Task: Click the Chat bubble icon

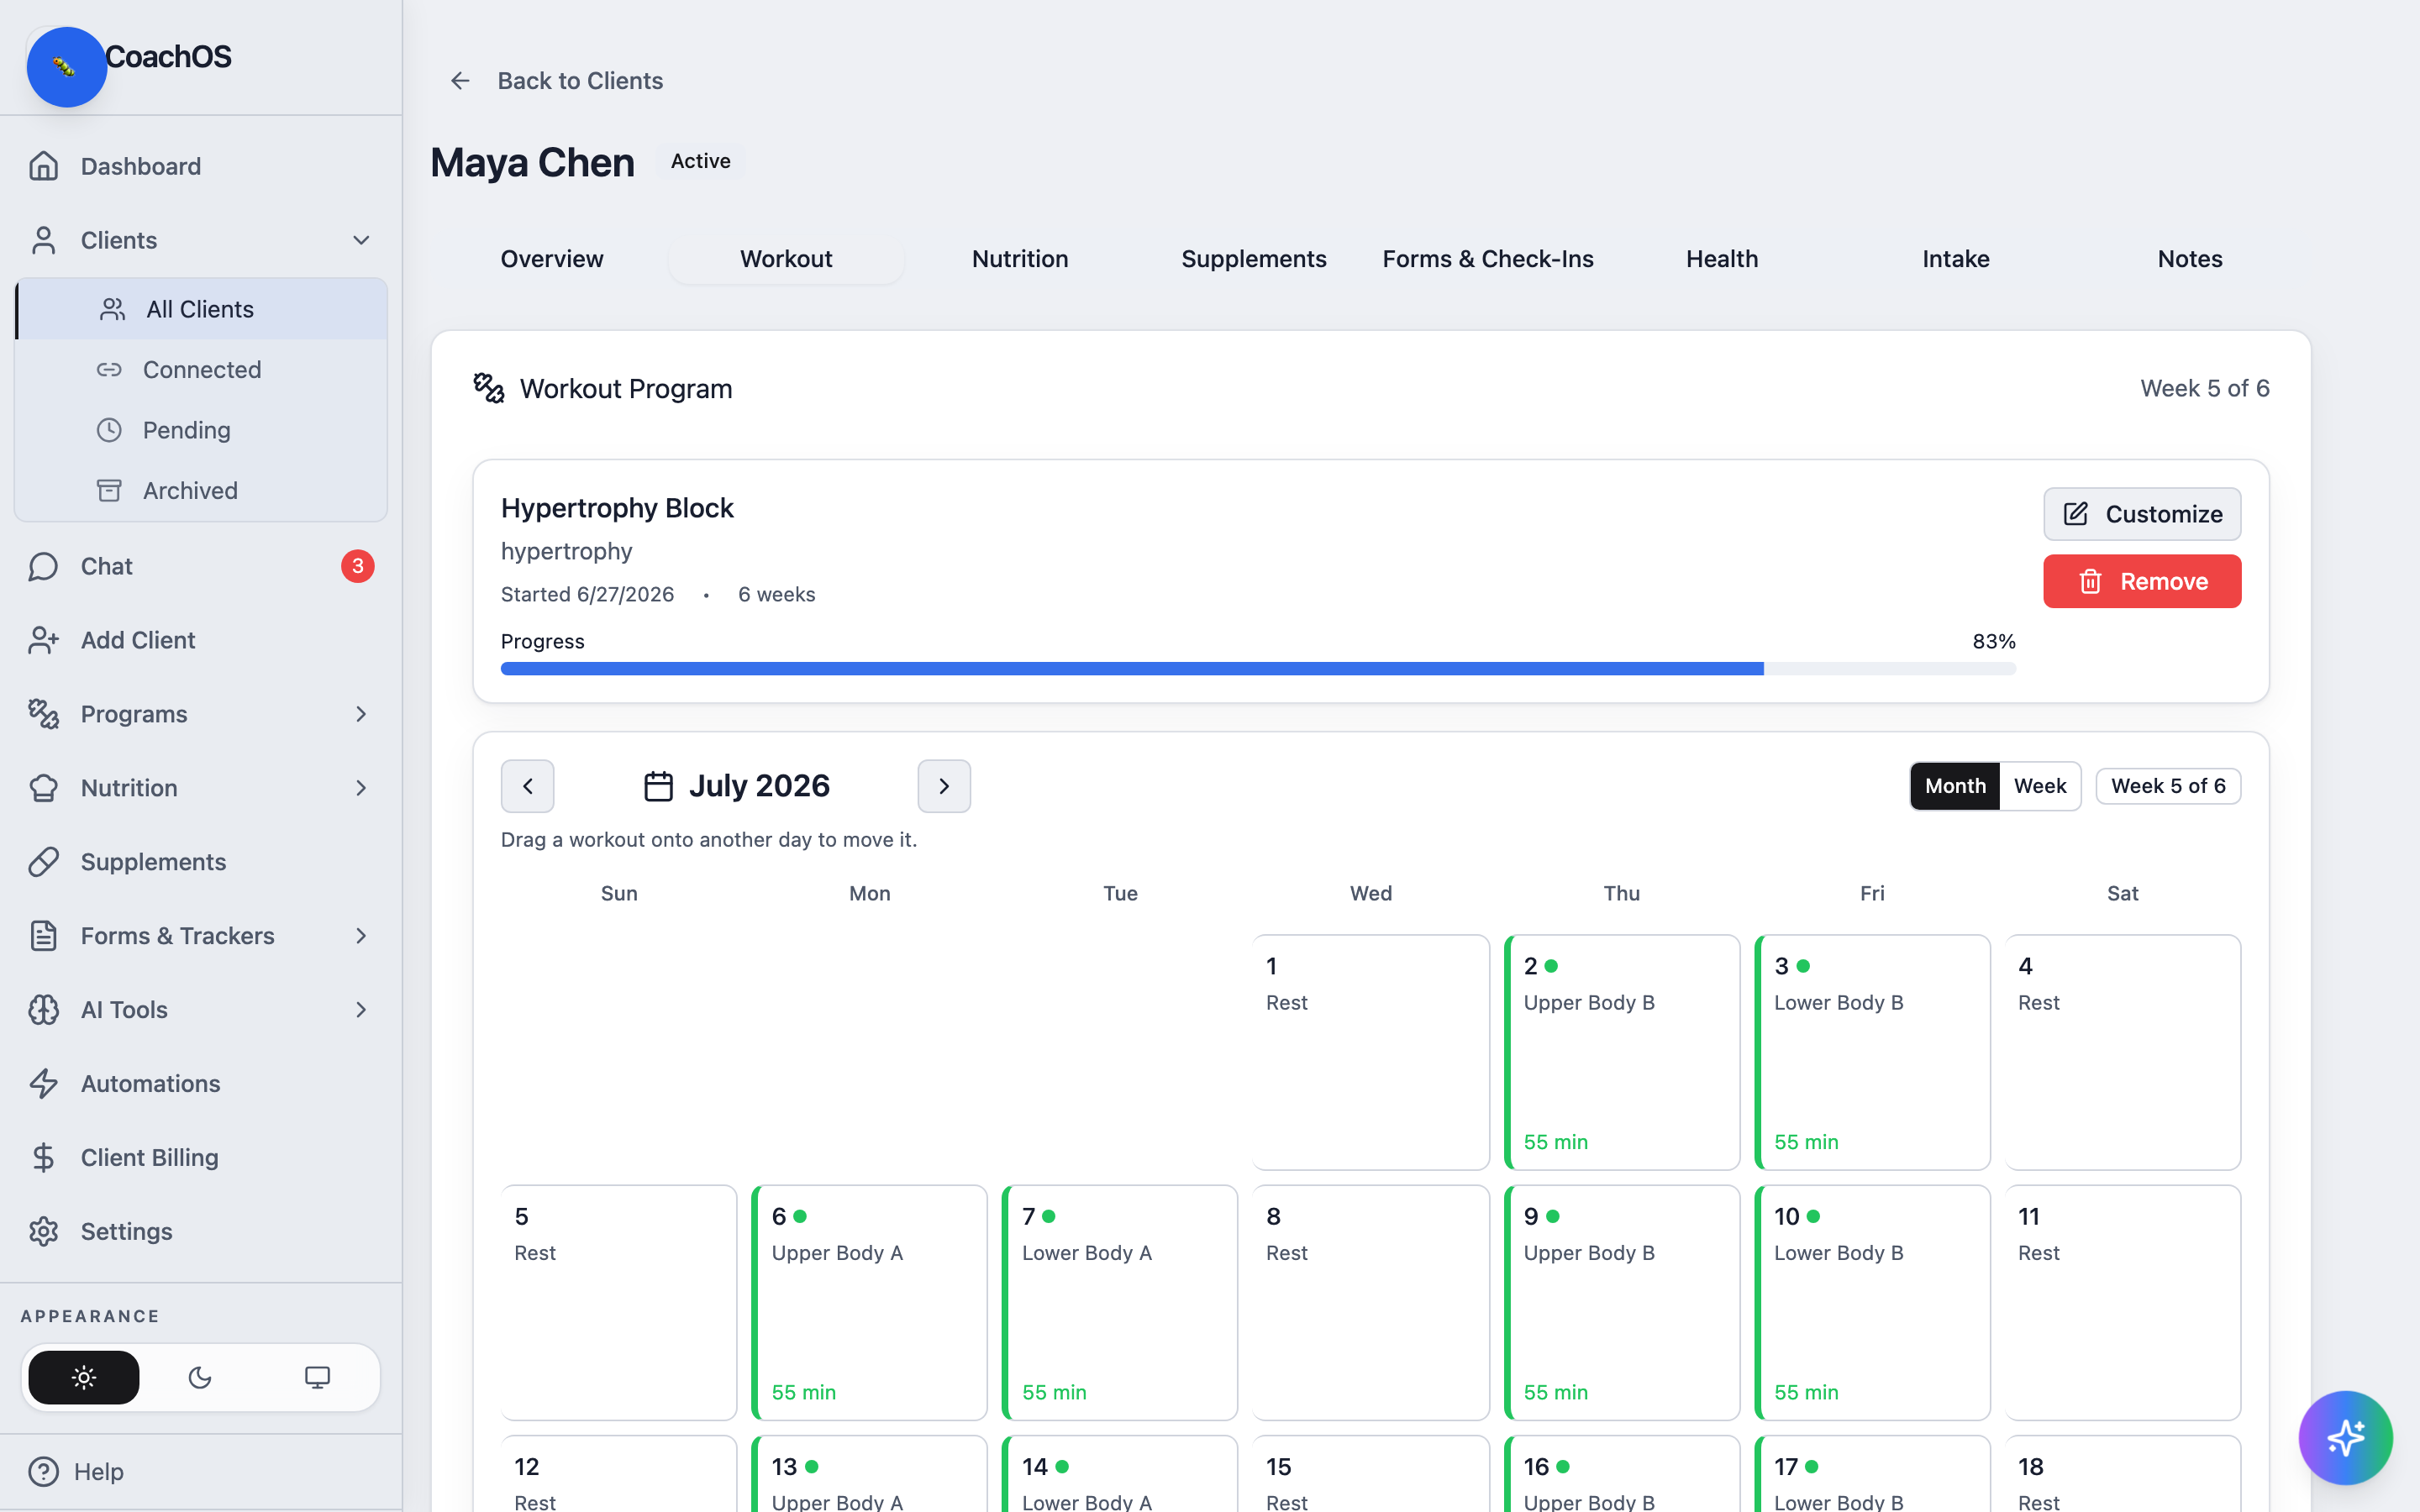Action: (43, 566)
